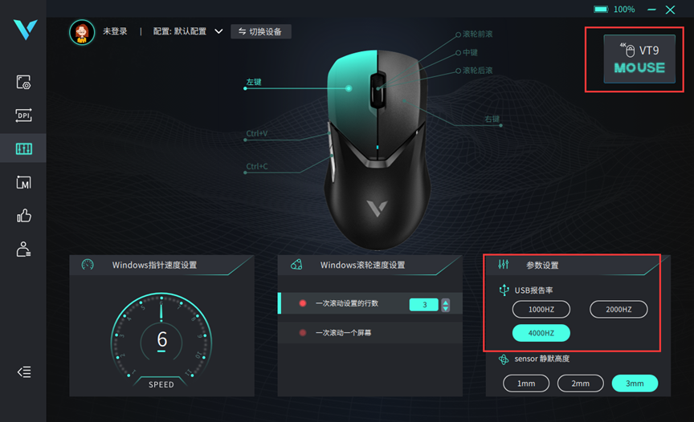This screenshot has height=422, width=694.
Task: Set sensor lift-off height to 1mm
Action: pos(526,383)
